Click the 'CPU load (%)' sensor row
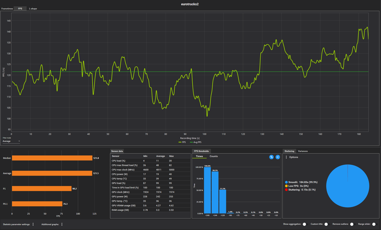This screenshot has width=381, height=230. (x=150, y=161)
